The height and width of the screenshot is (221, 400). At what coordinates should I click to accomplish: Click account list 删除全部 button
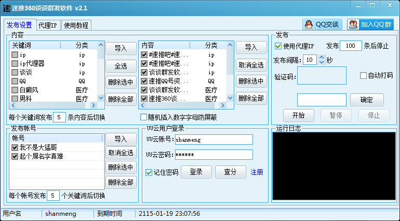click(x=121, y=182)
